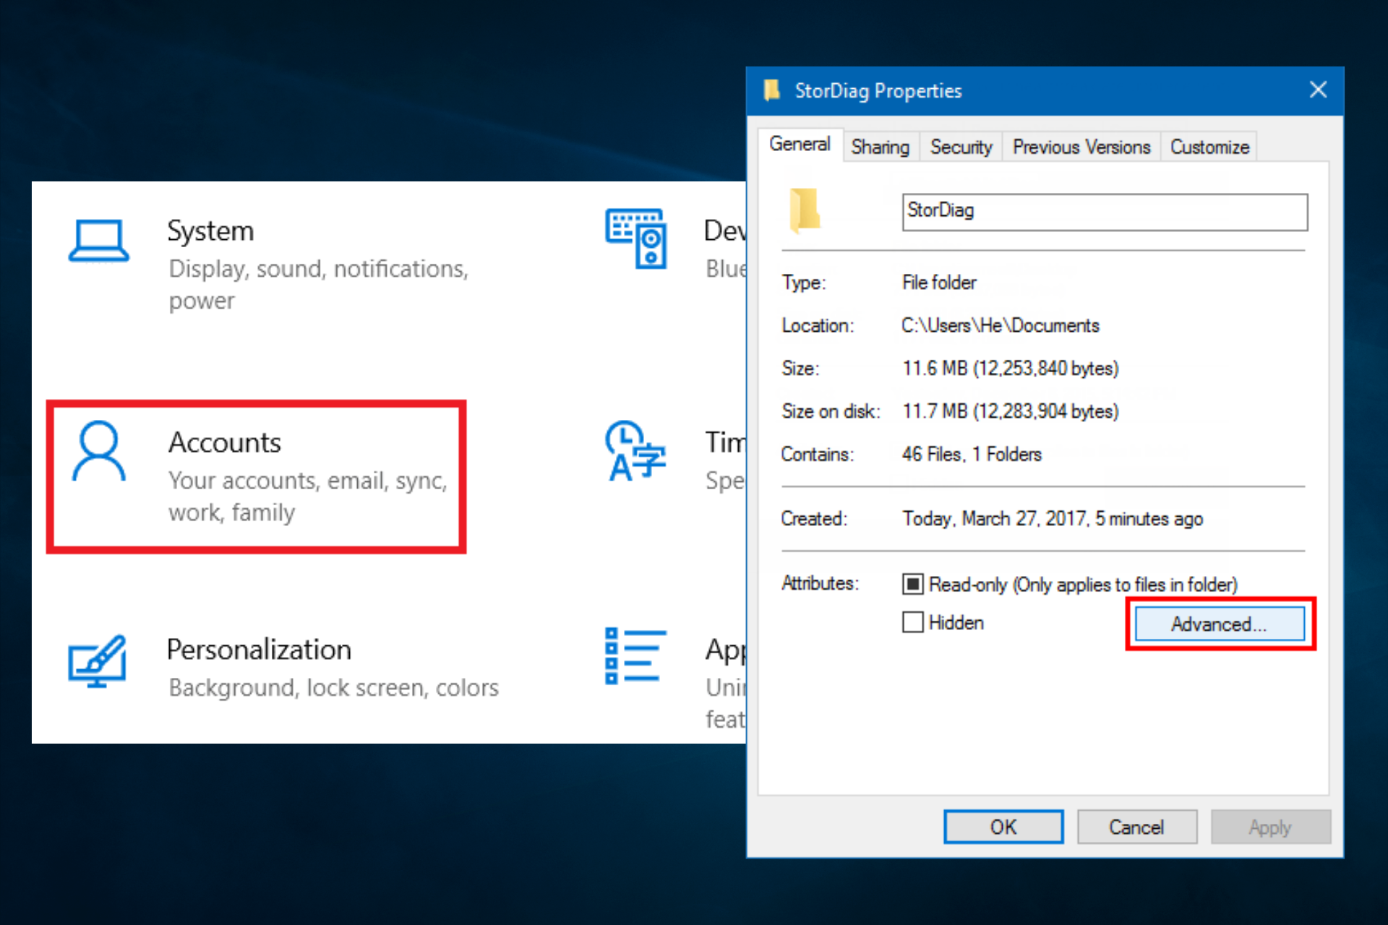Image resolution: width=1388 pixels, height=925 pixels.
Task: Click the Apps list icon in Settings
Action: pyautogui.click(x=635, y=656)
